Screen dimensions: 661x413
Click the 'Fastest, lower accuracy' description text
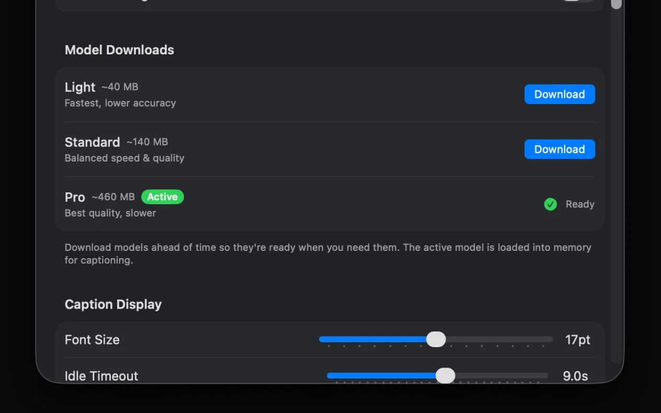120,103
